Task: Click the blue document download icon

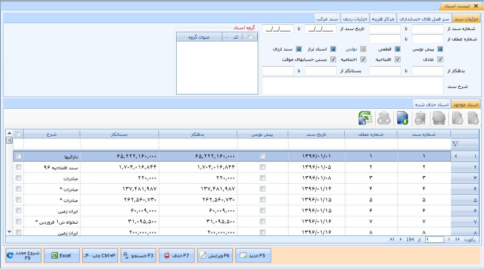Action: pyautogui.click(x=402, y=118)
